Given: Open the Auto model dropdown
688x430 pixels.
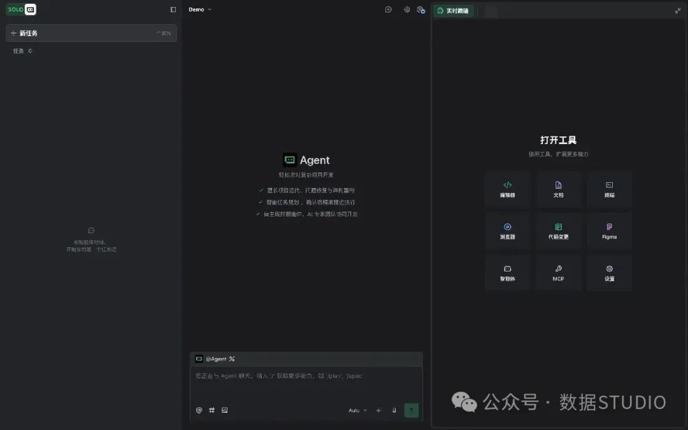Looking at the screenshot, I should [x=357, y=410].
